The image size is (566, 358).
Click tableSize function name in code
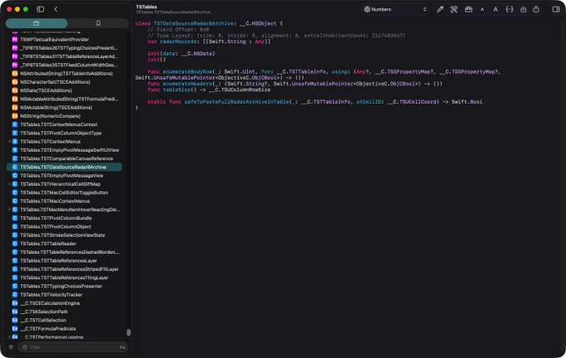(176, 90)
